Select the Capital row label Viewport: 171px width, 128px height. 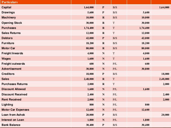pyautogui.click(x=6, y=7)
